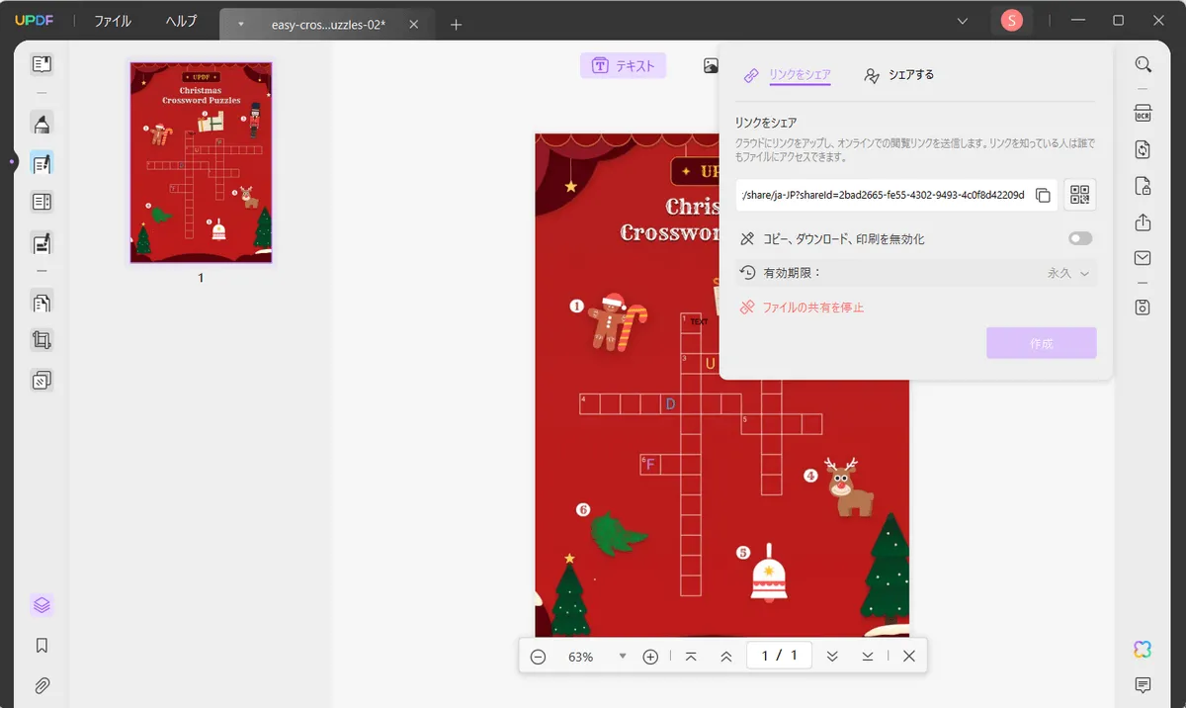The image size is (1186, 708).
Task: Open the Form preparation tool in sidebar
Action: coord(42,203)
